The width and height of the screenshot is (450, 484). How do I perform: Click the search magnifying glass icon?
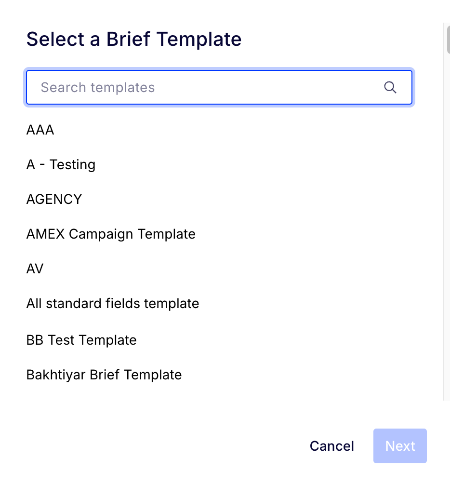point(390,87)
